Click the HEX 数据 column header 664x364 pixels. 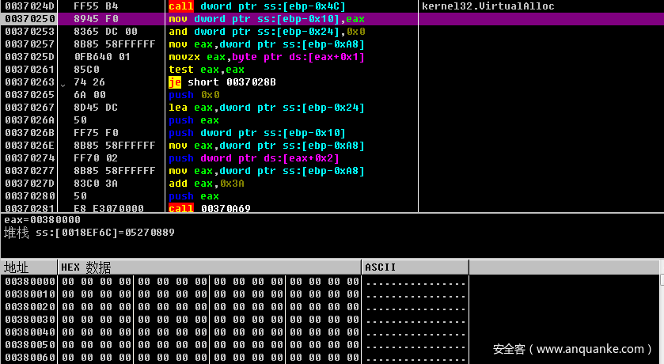pos(210,267)
